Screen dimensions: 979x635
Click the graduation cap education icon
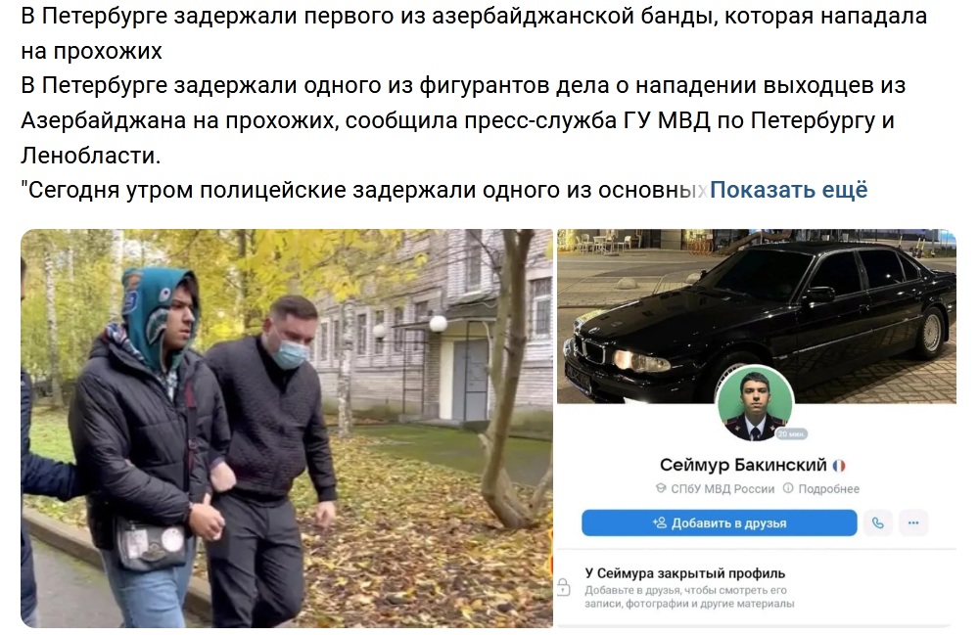661,488
